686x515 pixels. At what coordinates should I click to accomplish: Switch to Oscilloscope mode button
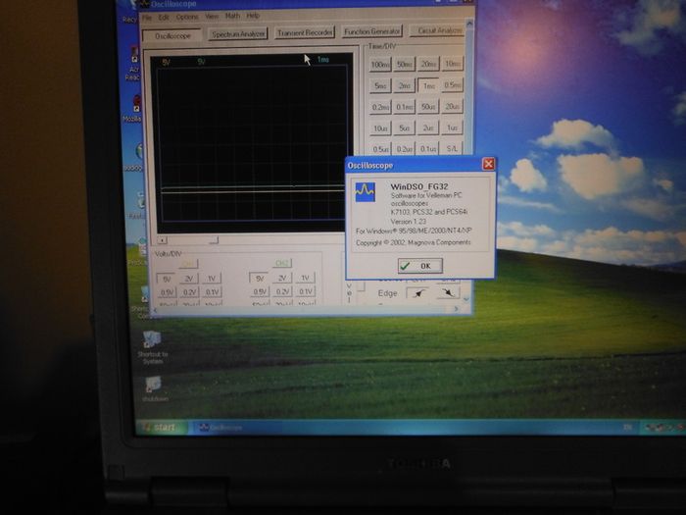point(172,36)
